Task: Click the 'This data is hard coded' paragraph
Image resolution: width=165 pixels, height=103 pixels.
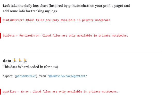Action: pos(30,67)
